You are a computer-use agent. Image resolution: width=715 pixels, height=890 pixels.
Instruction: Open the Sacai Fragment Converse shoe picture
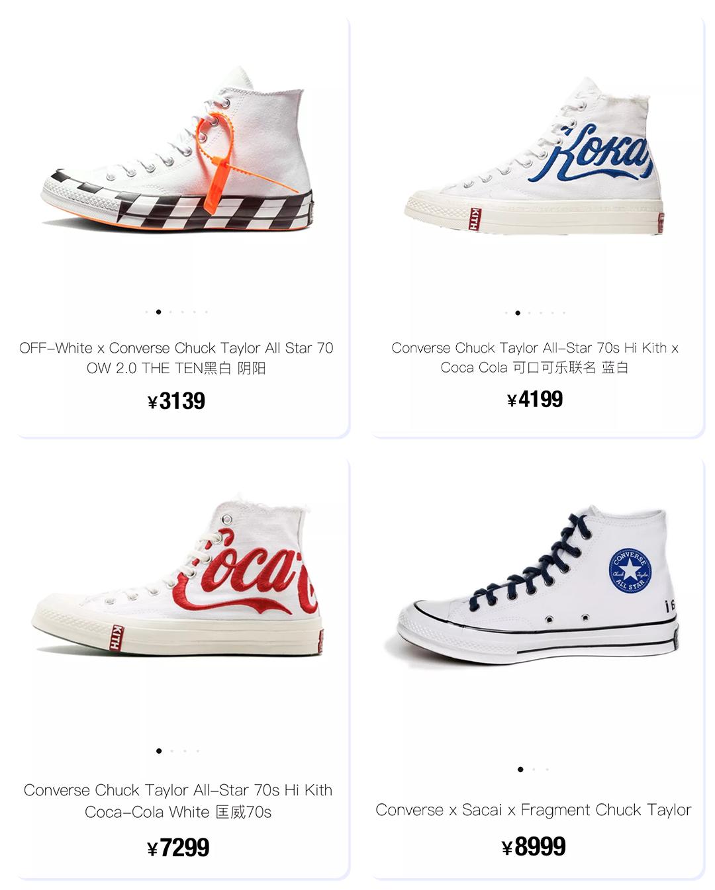[x=536, y=586]
